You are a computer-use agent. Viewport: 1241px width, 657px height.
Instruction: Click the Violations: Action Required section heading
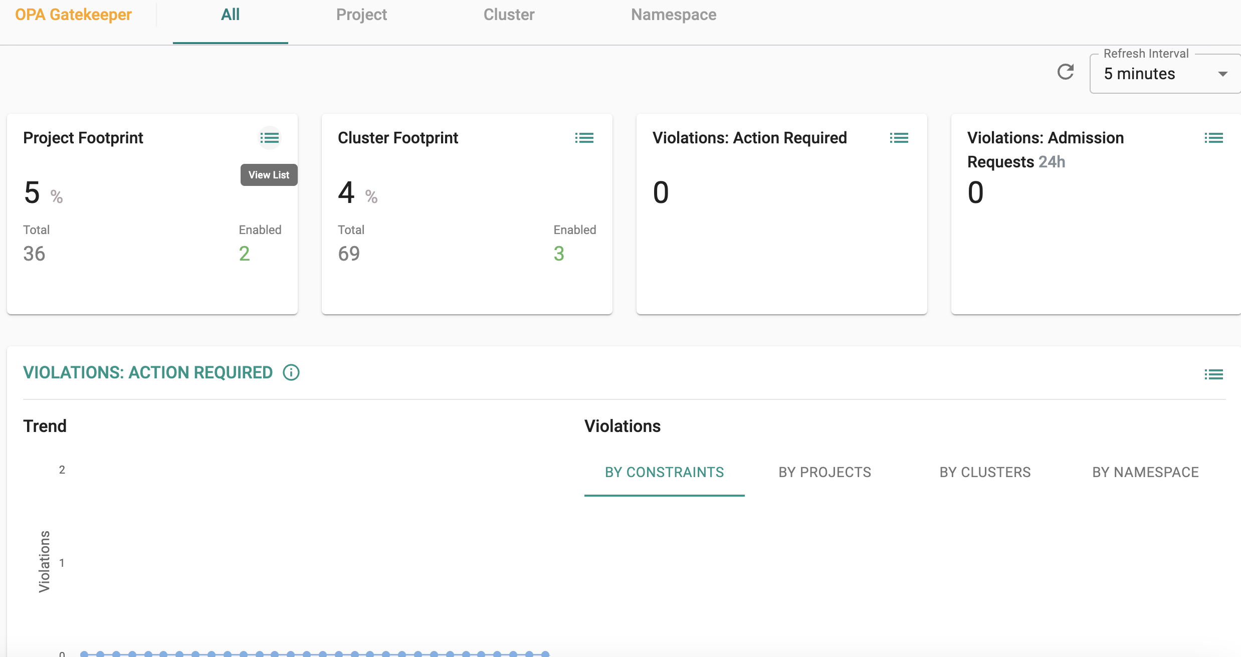[148, 372]
